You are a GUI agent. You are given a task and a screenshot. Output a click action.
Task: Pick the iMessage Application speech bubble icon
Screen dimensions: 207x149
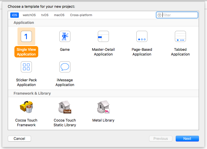coord(65,67)
